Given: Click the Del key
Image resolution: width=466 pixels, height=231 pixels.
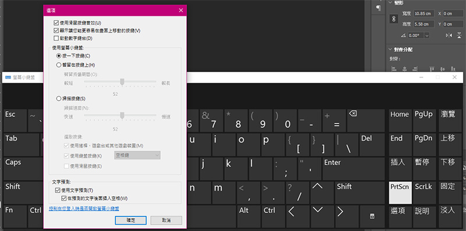Looking at the screenshot, I should [x=372, y=145].
